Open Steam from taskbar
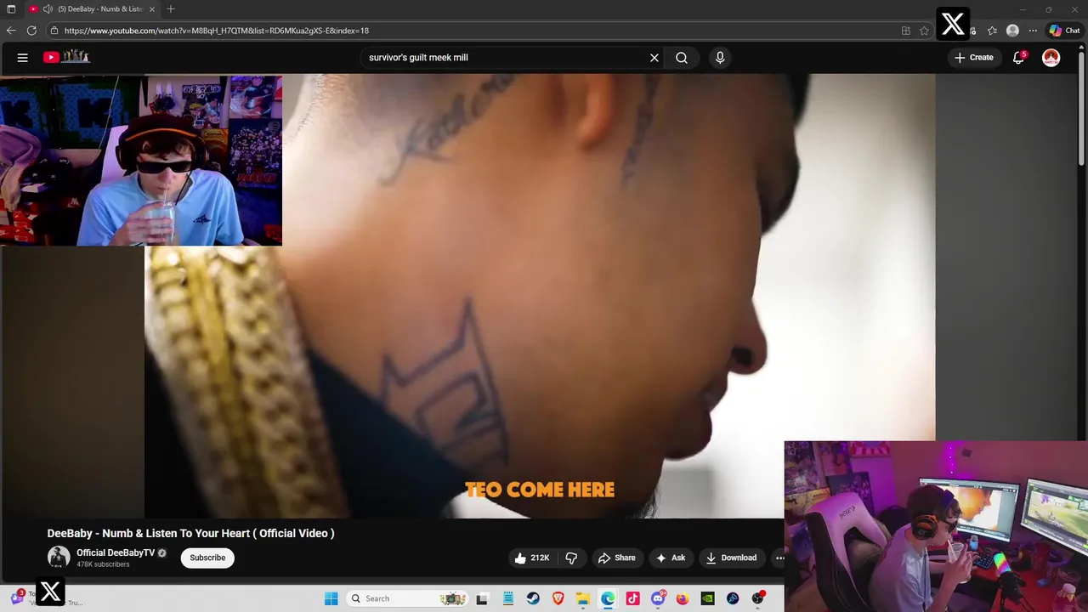Screen dimensions: 1088x612 pos(533,598)
